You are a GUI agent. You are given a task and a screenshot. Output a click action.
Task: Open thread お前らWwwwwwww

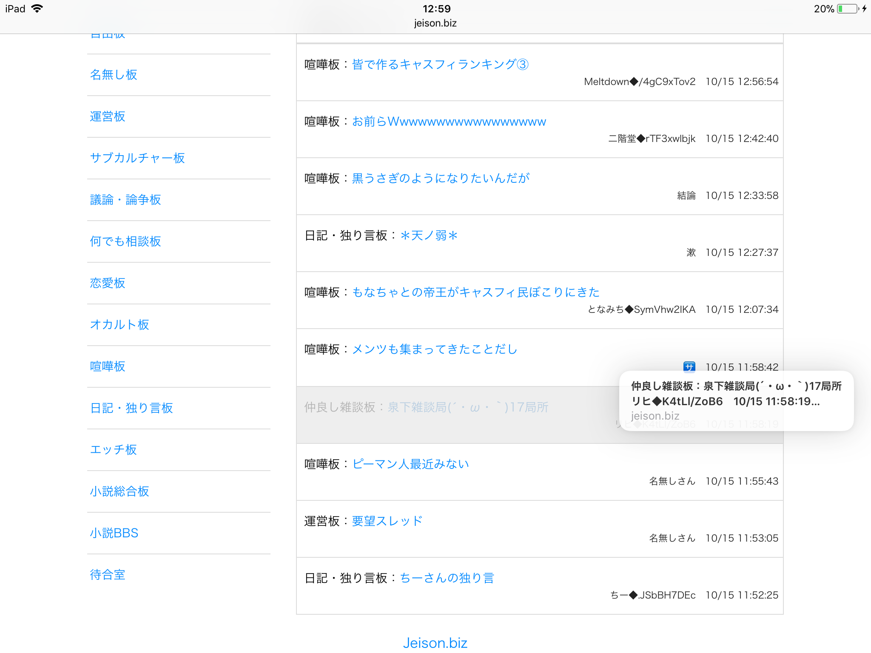point(449,122)
